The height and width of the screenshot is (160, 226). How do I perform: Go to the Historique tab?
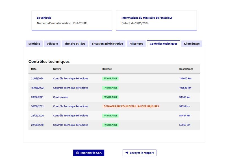(x=136, y=44)
